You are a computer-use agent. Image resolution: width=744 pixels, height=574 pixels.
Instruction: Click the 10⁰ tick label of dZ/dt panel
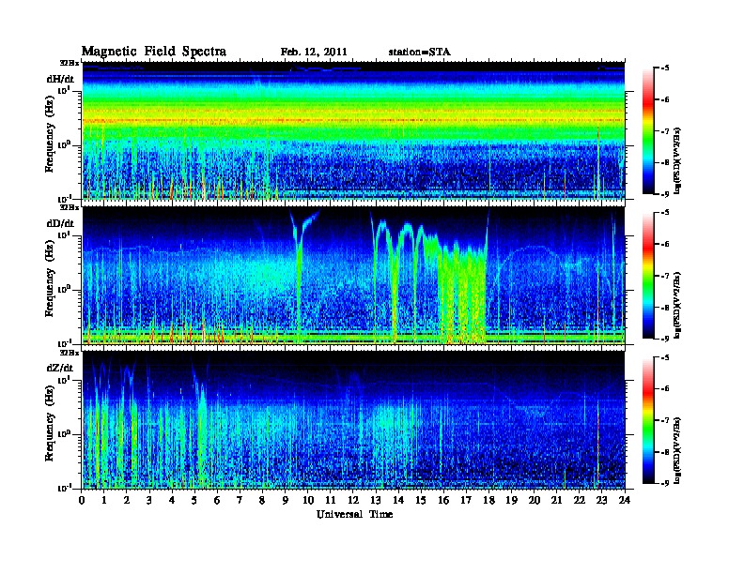tap(65, 433)
